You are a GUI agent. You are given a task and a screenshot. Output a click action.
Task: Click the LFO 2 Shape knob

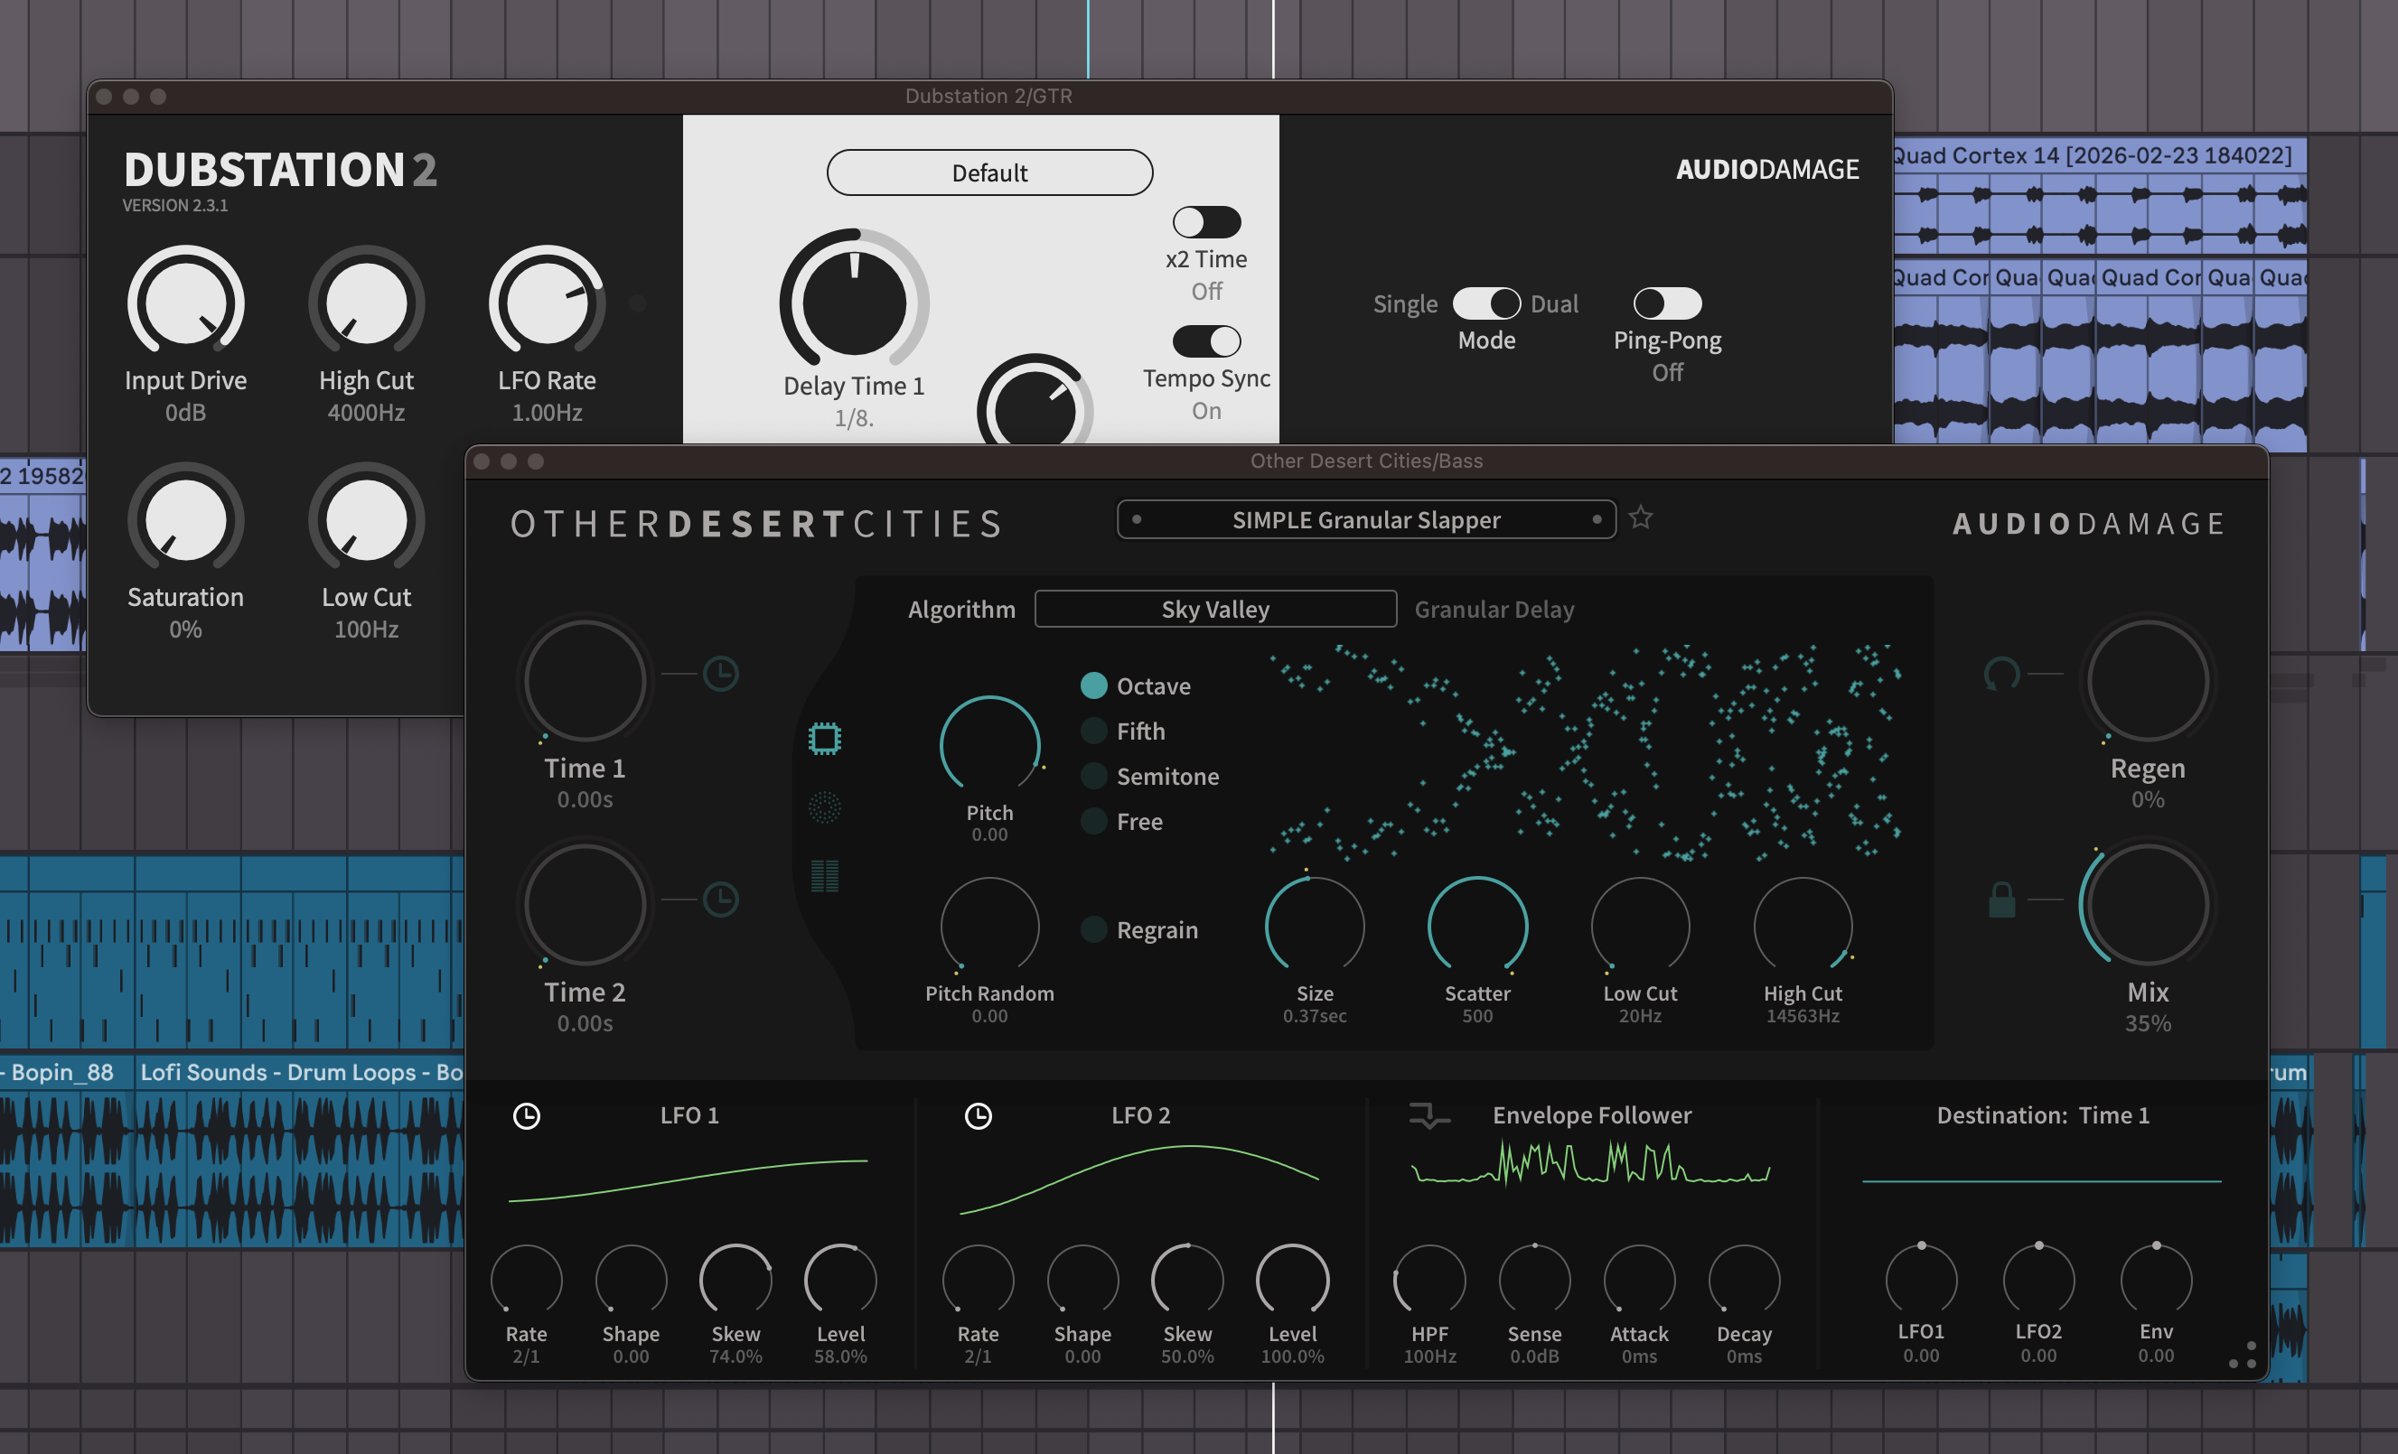tap(1082, 1280)
